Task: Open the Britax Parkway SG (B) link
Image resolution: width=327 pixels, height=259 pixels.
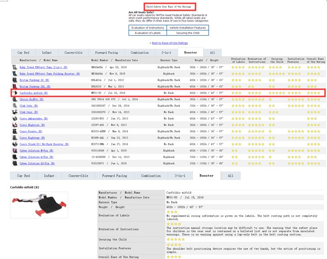Action: (34, 80)
